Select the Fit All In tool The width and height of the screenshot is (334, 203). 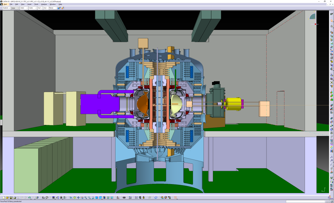(74, 197)
